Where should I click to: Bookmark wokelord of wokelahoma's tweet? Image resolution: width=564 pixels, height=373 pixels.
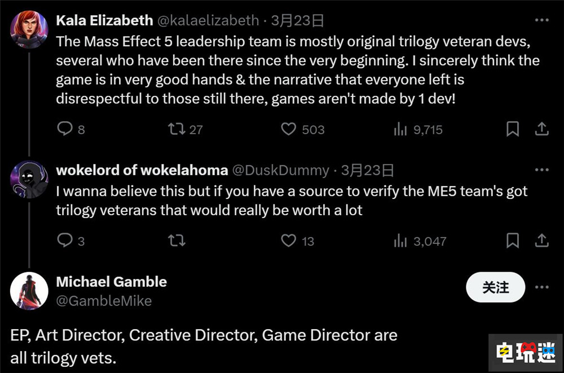tap(513, 241)
